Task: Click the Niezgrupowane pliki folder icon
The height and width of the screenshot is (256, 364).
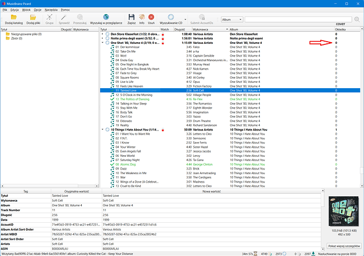Action: point(8,34)
